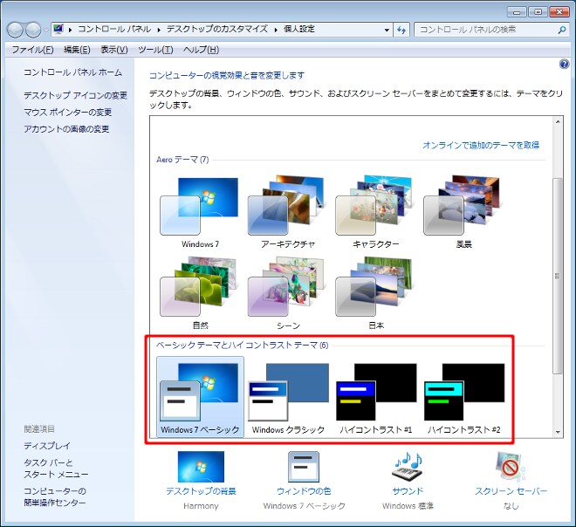The height and width of the screenshot is (527, 576).
Task: Apply the ハイコントラスト #1 theme
Action: click(x=376, y=397)
